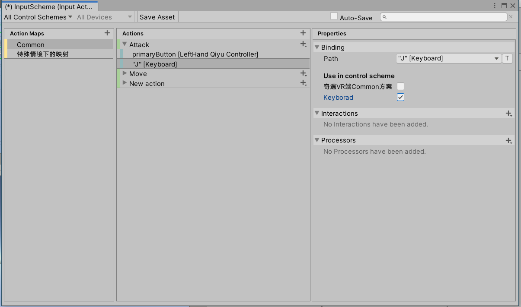Screen dimensions: 521x307
Task: Uncheck the Keyborad control scheme
Action: 400,97
